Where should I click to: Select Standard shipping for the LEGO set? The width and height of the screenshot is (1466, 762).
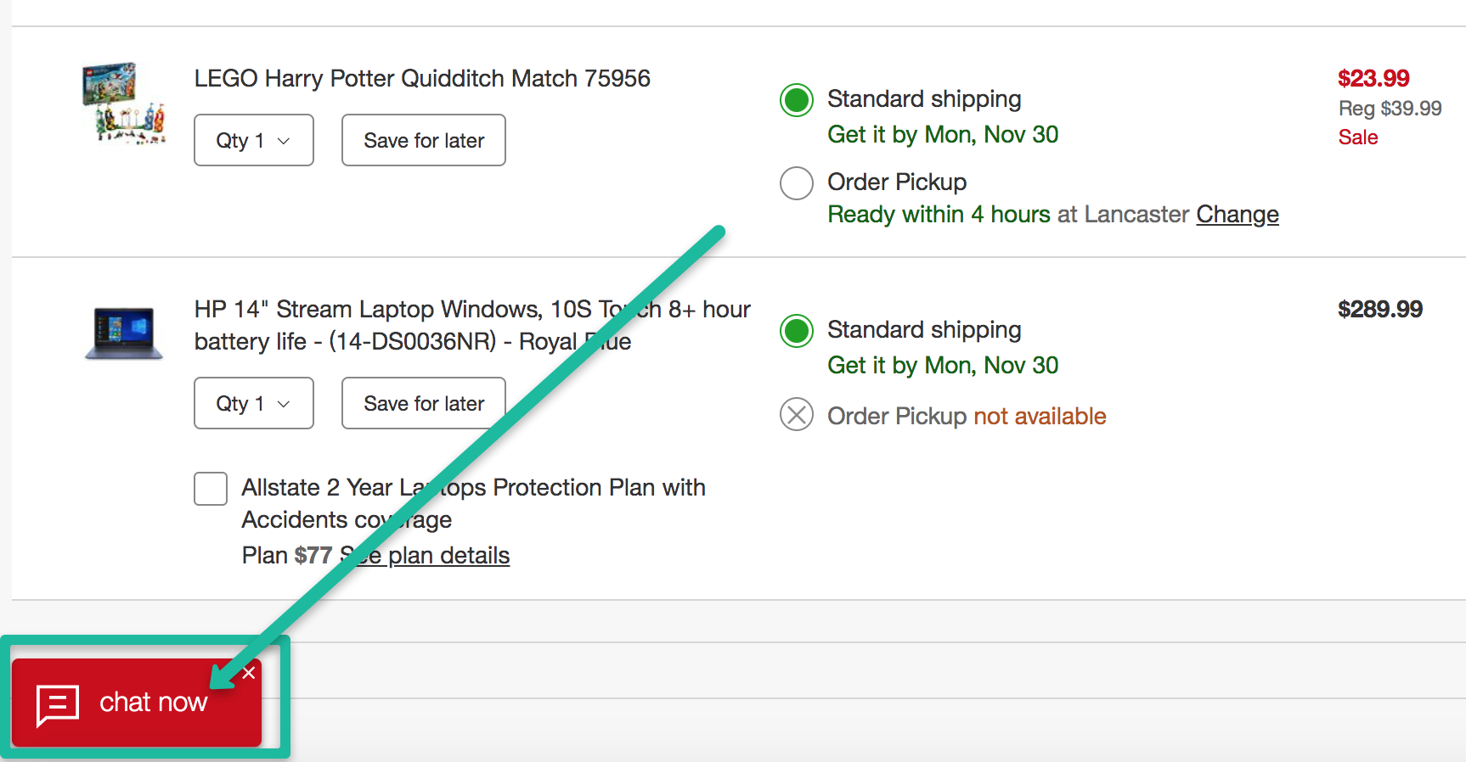point(797,100)
